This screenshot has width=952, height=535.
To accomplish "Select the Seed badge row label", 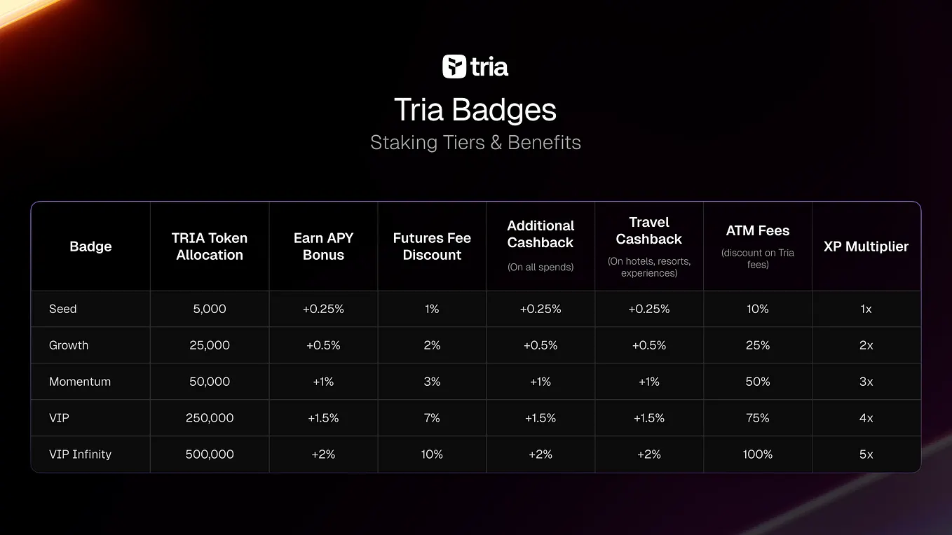I will pos(63,309).
